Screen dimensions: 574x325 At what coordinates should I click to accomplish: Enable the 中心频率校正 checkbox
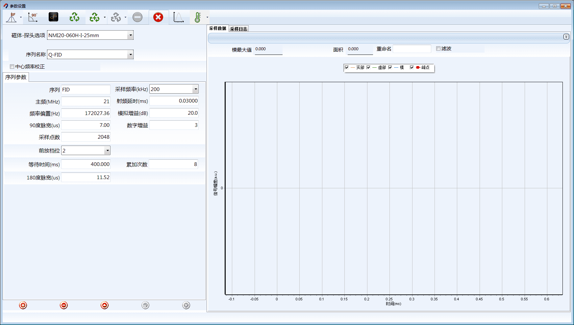click(12, 67)
